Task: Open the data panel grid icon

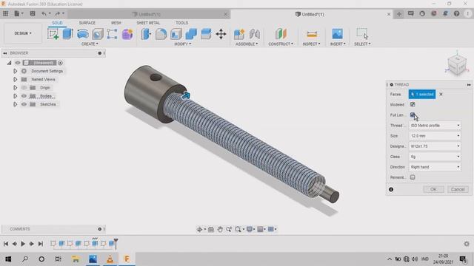Action: [x=5, y=13]
